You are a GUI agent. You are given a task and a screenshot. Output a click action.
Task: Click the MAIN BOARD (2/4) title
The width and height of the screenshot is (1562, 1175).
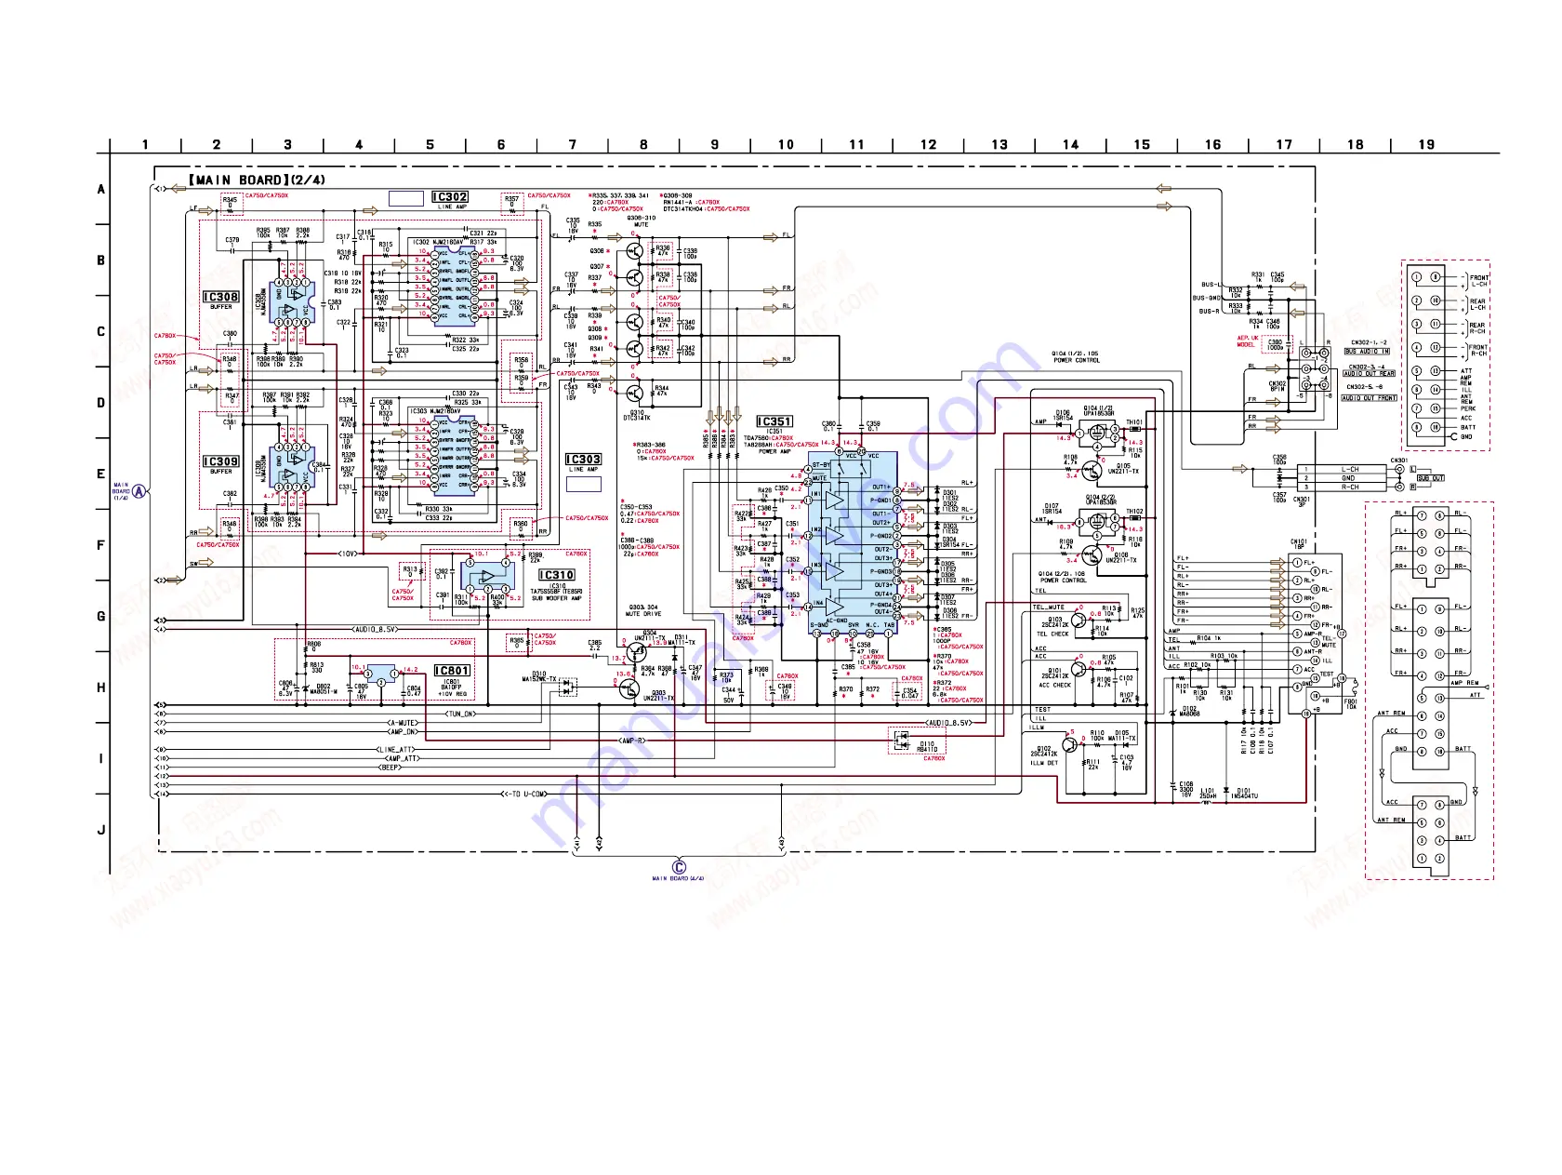click(257, 180)
